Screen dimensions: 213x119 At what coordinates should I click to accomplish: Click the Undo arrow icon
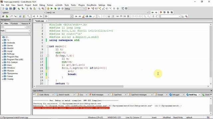[19, 9]
